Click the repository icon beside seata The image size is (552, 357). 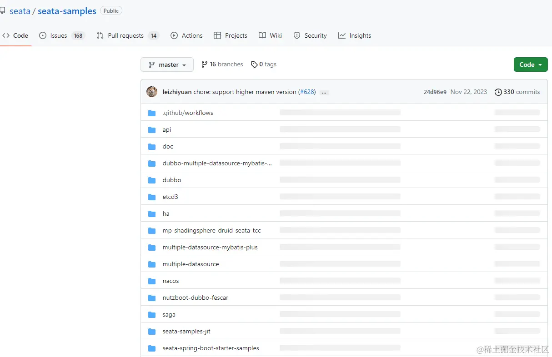tap(2, 11)
